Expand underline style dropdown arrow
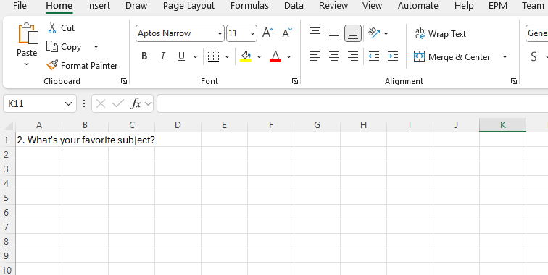Viewport: 548px width, 275px height. (x=196, y=56)
